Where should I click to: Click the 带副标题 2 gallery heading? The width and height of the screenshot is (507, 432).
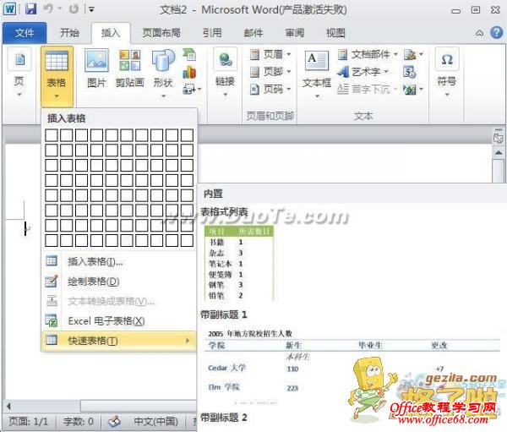click(224, 418)
